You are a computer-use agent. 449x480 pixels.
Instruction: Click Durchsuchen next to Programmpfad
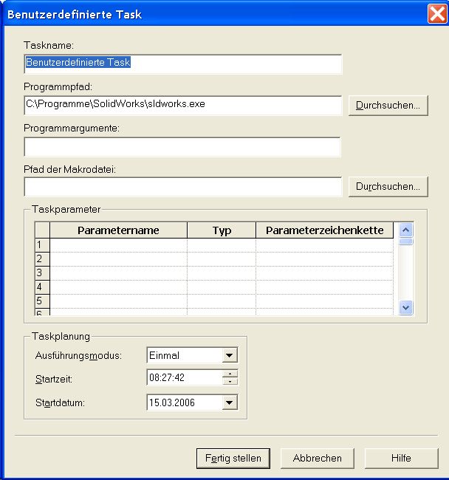388,106
